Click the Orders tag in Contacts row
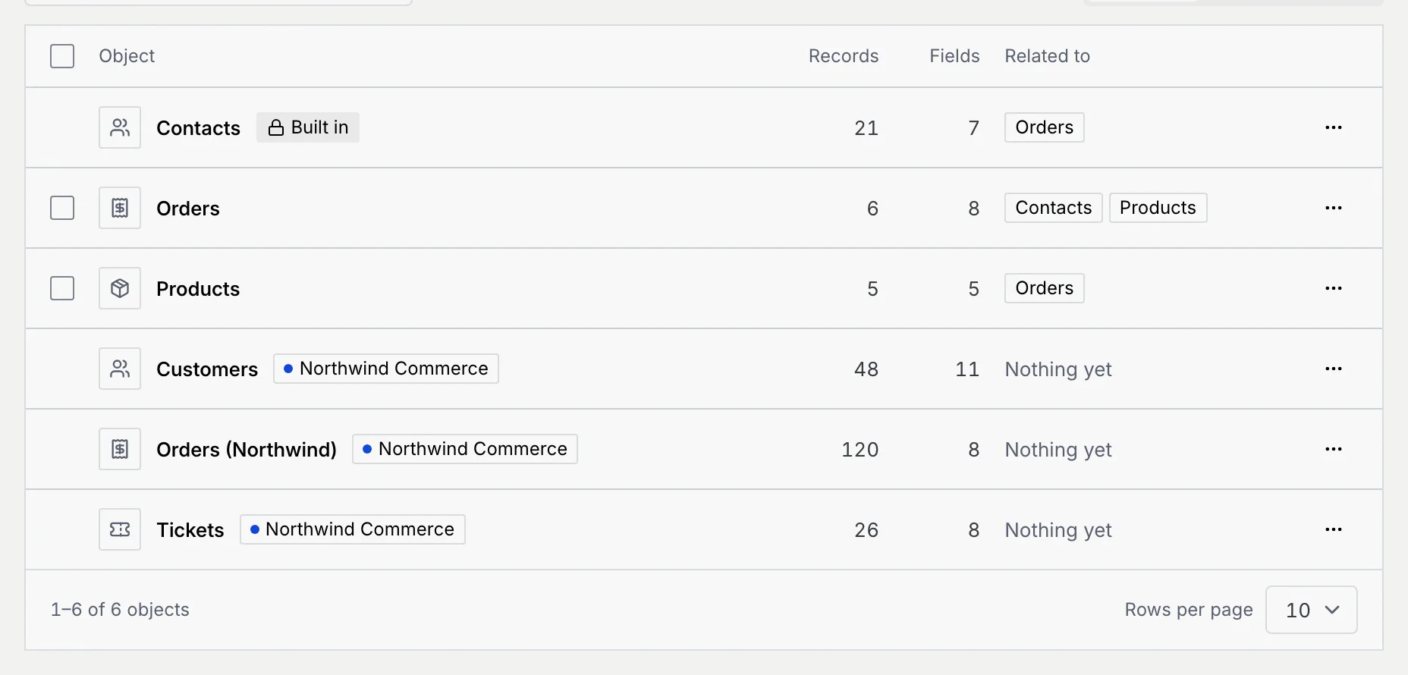 pyautogui.click(x=1045, y=127)
